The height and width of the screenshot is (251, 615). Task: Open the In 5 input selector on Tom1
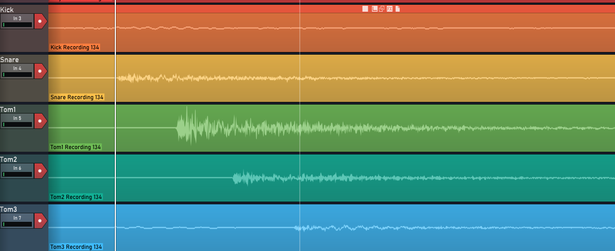tap(17, 118)
